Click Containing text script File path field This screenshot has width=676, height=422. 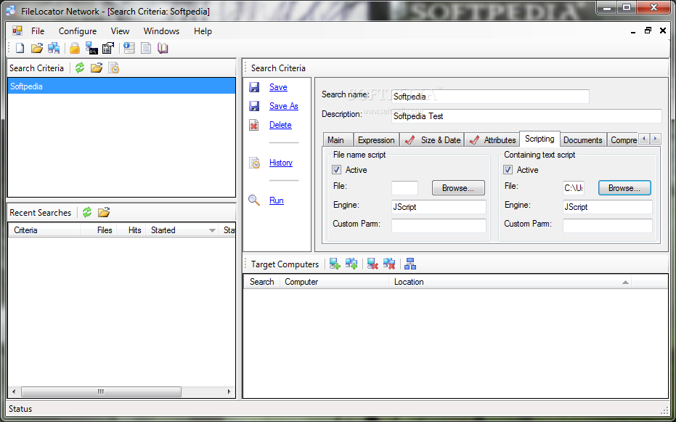tap(574, 188)
